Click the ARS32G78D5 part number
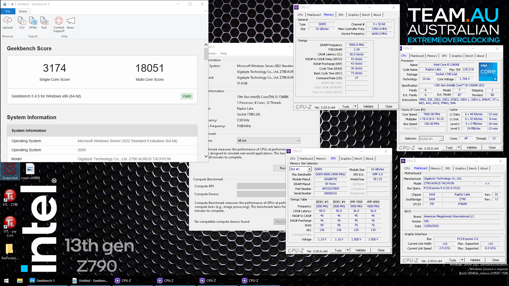Viewport: 509px width, 286px height. coord(331,189)
